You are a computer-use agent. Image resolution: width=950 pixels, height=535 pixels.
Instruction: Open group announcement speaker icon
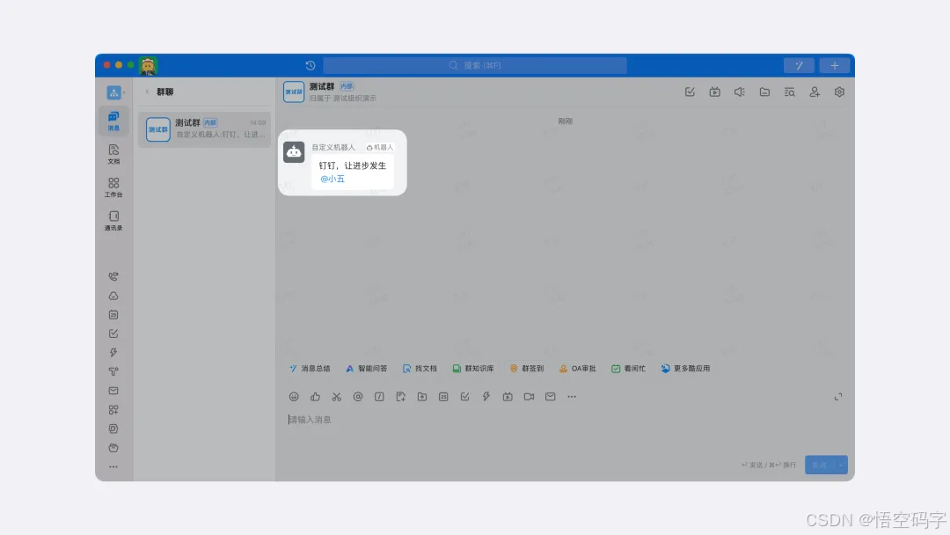coord(740,92)
